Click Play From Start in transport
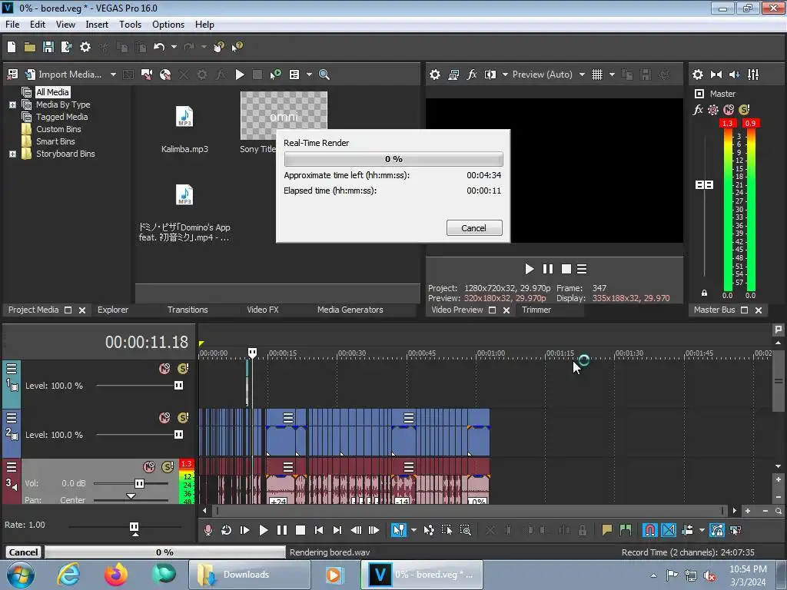 click(245, 530)
